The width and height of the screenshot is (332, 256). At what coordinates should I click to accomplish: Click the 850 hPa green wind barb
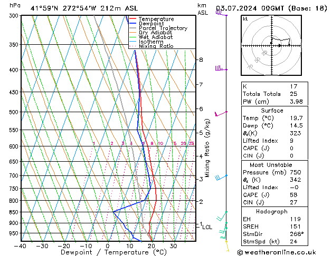point(222,216)
